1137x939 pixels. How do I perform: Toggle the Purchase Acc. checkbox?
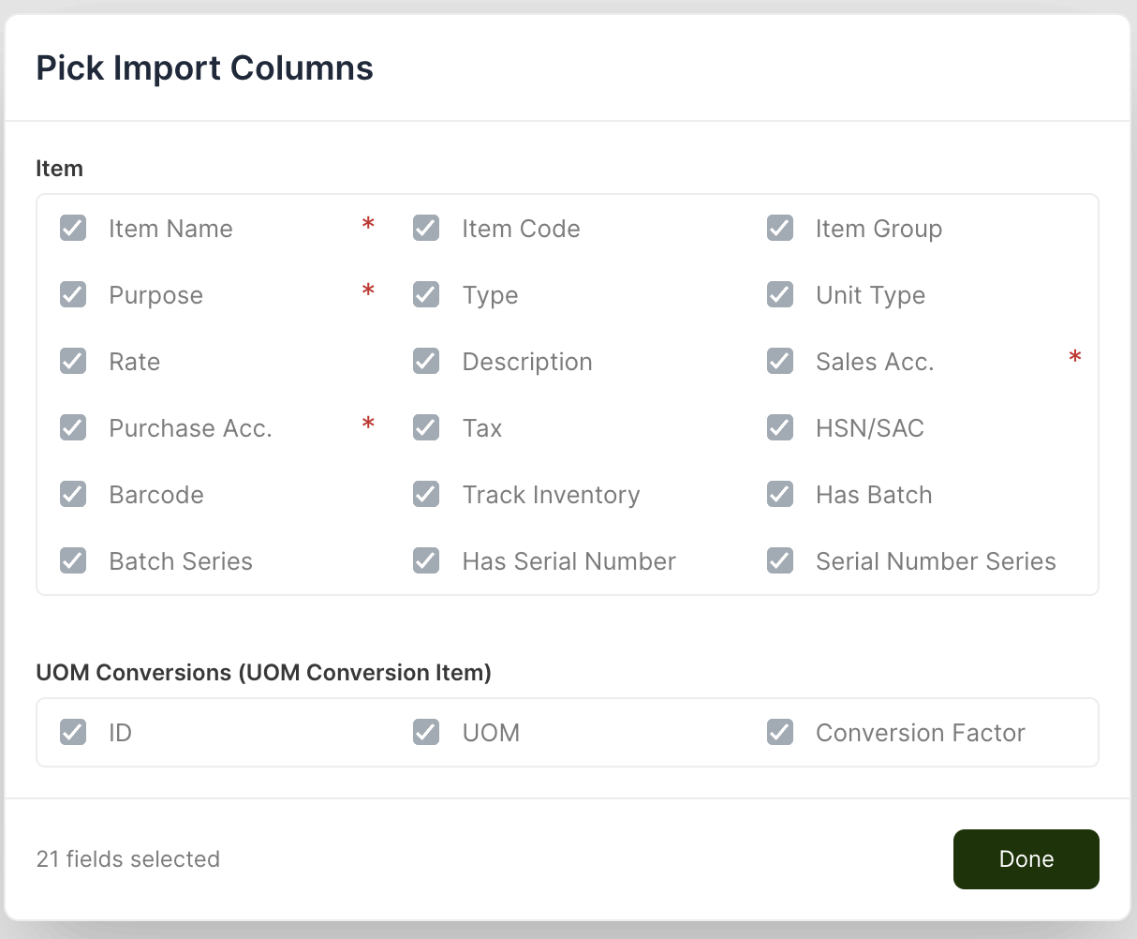coord(73,427)
